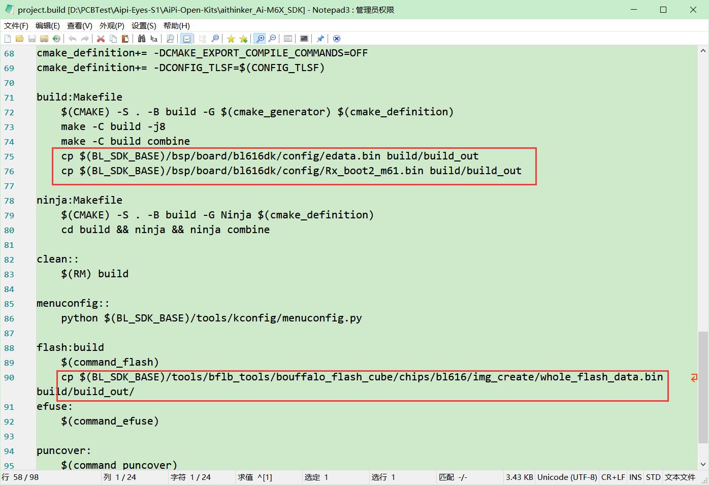Toggle INS insert mode in status bar
Screen dimensions: 709x485
click(635, 477)
